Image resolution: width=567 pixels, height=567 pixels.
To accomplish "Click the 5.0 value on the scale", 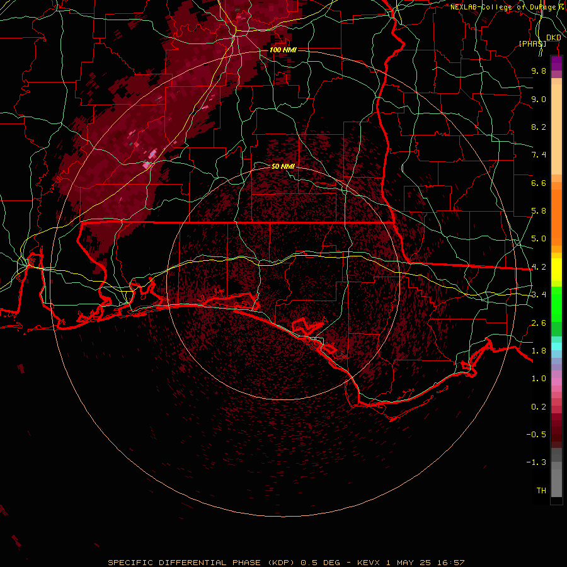I will 539,239.
